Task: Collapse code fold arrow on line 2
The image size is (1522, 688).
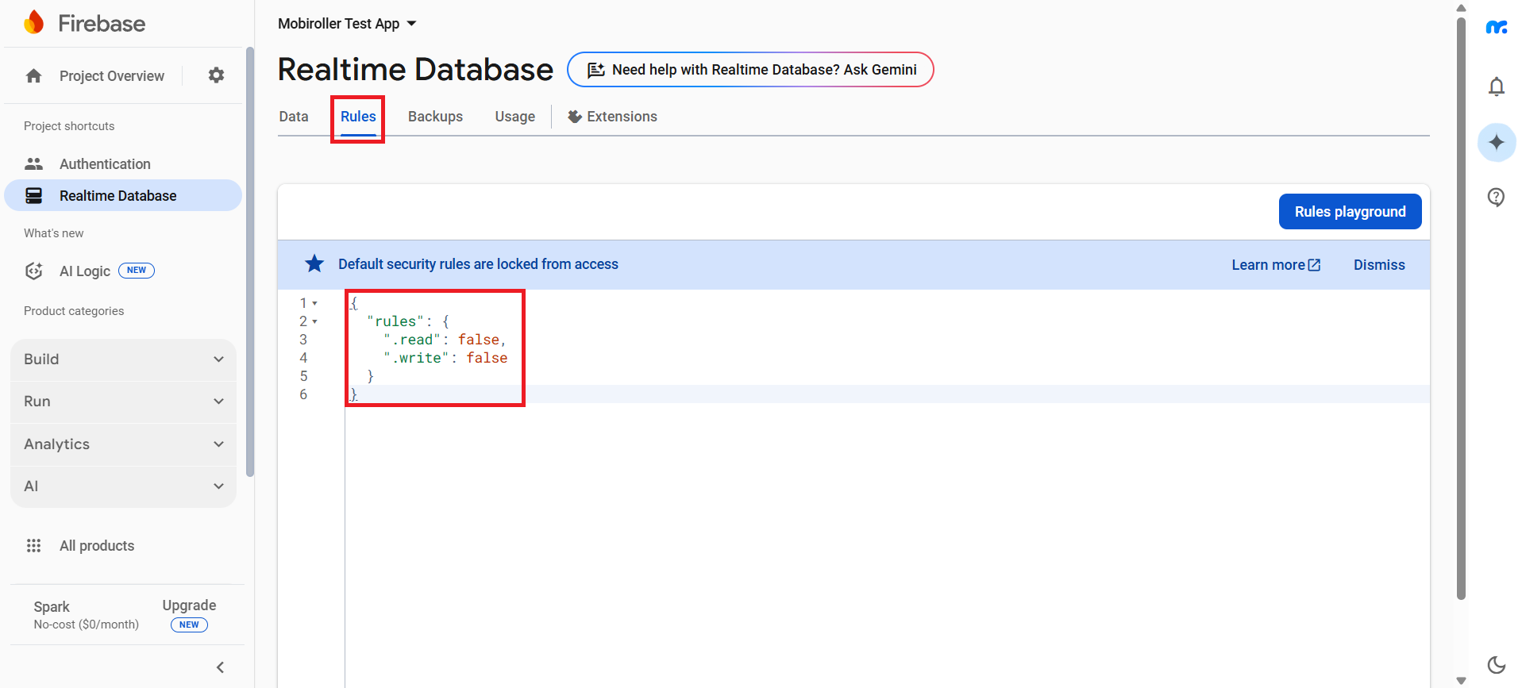Action: click(x=315, y=321)
